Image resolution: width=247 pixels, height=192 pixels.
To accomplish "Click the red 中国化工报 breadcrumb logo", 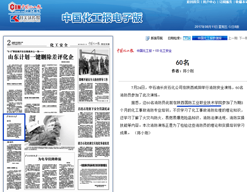I will click(x=125, y=51).
